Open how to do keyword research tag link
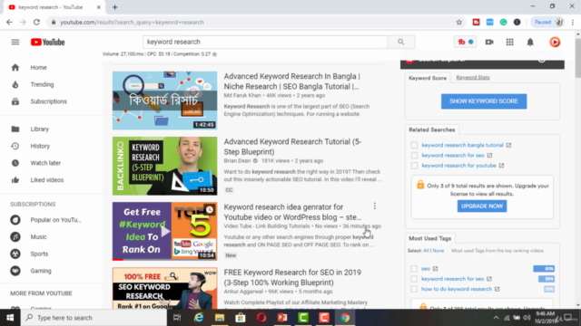This screenshot has height=326, width=581. (x=457, y=289)
